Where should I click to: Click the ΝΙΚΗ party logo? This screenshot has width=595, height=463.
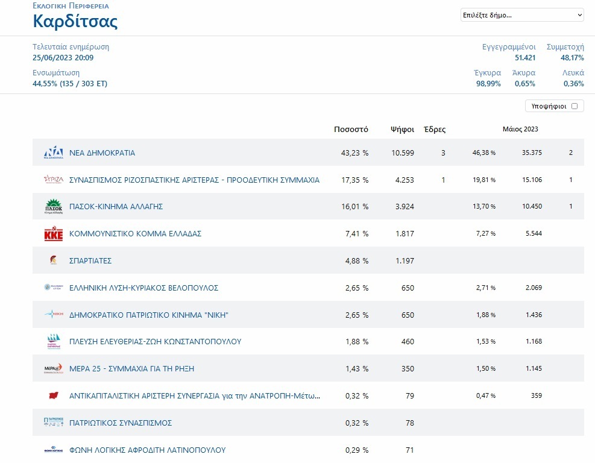click(54, 314)
